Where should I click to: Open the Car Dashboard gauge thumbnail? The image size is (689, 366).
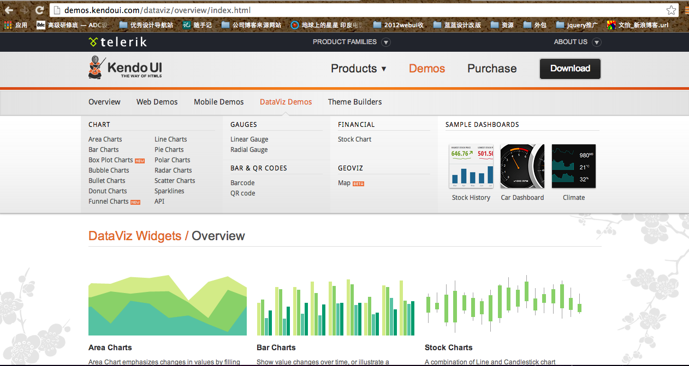(522, 167)
